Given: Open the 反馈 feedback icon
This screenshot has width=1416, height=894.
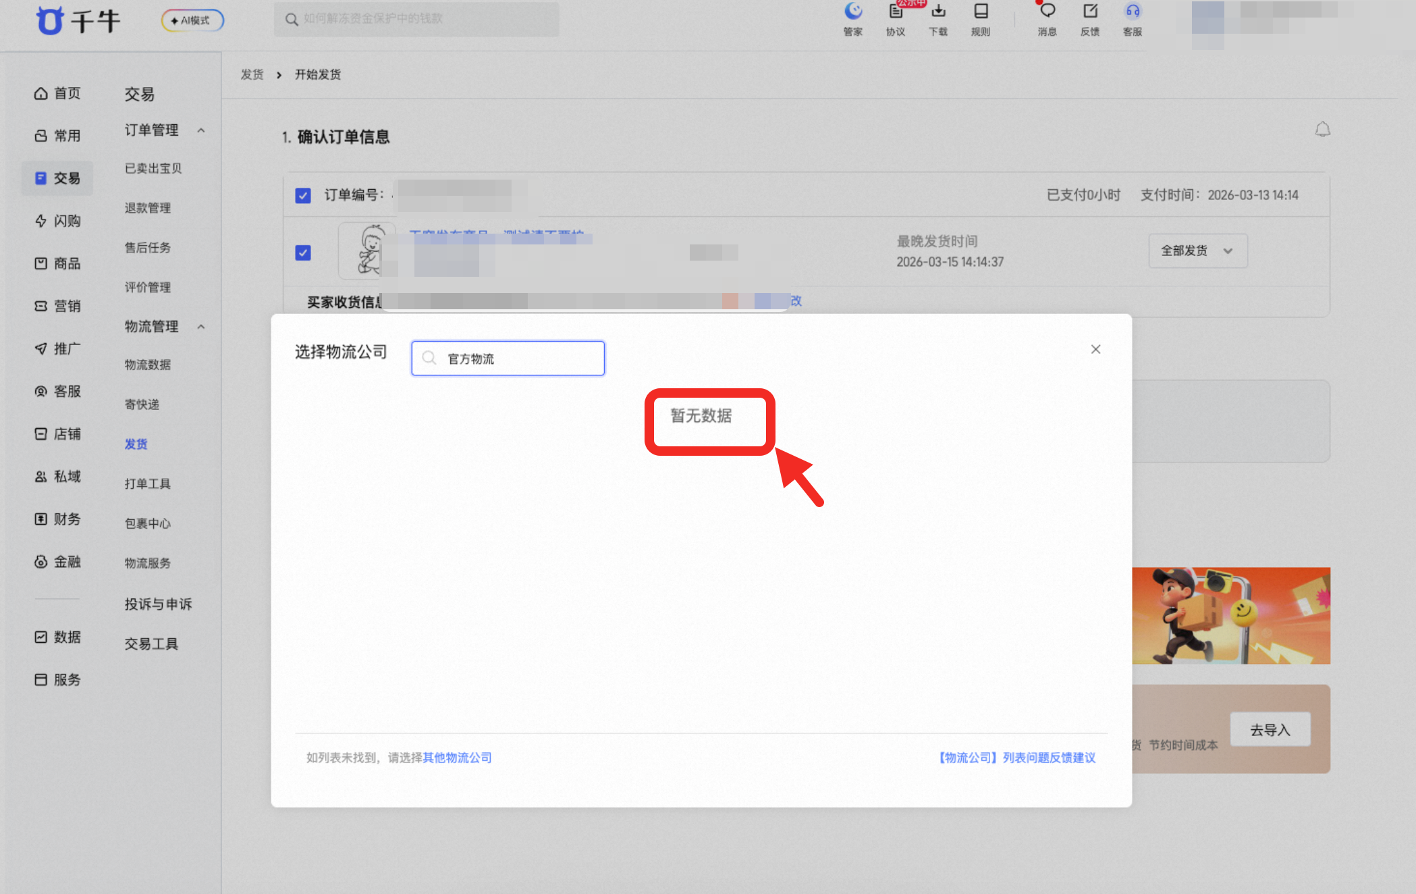Looking at the screenshot, I should [x=1090, y=20].
